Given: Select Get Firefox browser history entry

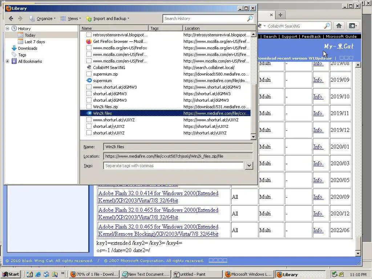Looking at the screenshot, I should click(165, 41).
